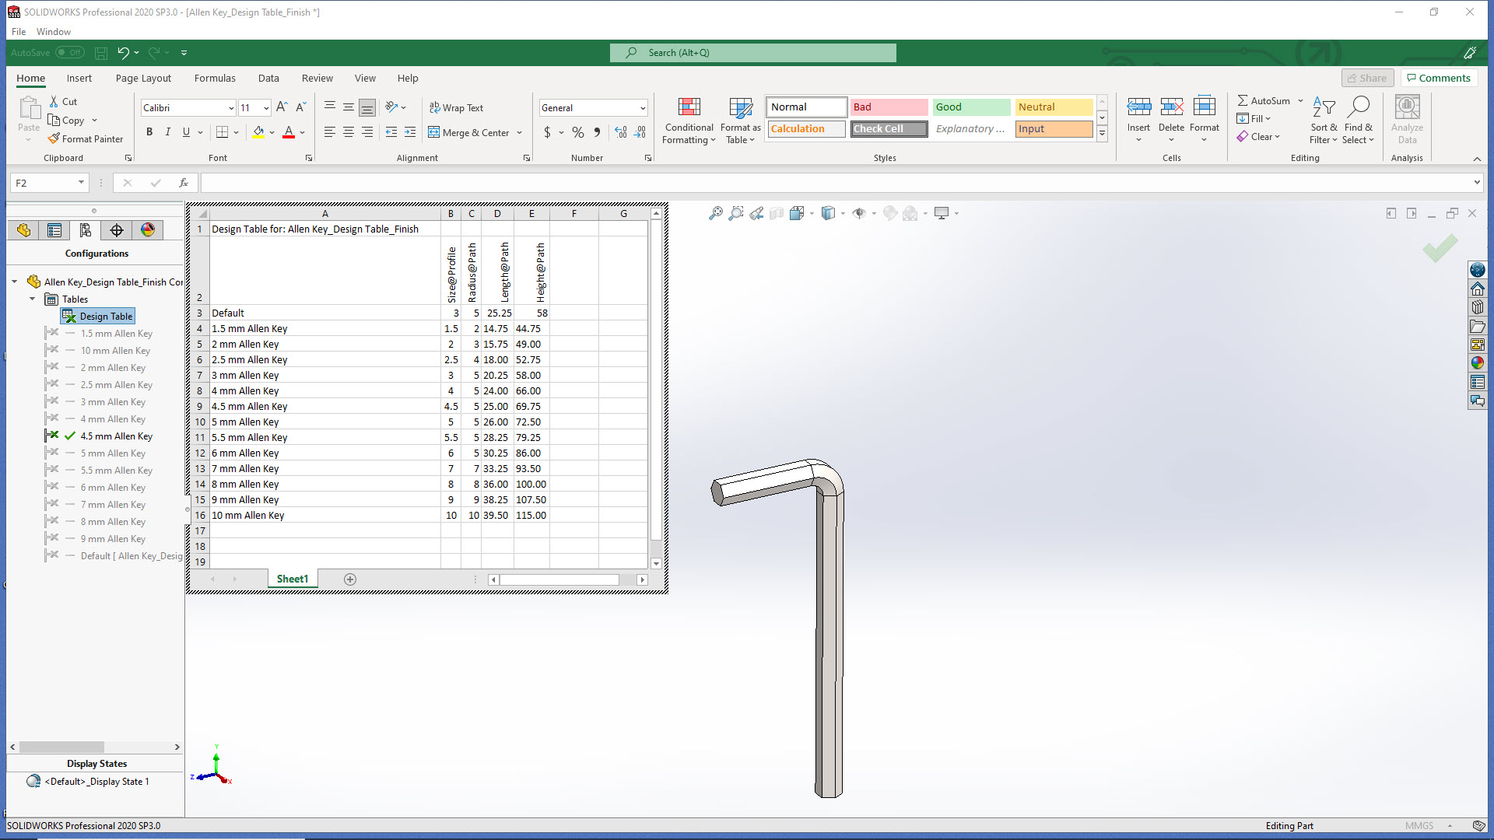1494x840 pixels.
Task: Switch to the Formulas ribbon tab
Action: (215, 78)
